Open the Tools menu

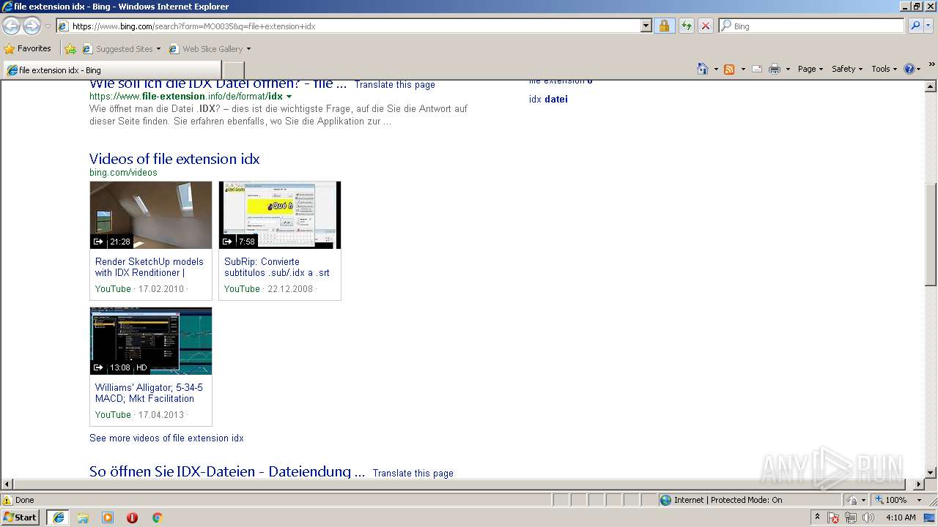tap(884, 69)
